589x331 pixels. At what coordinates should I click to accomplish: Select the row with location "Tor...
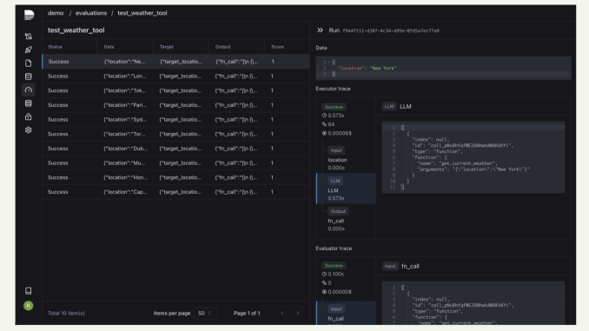[175, 134]
